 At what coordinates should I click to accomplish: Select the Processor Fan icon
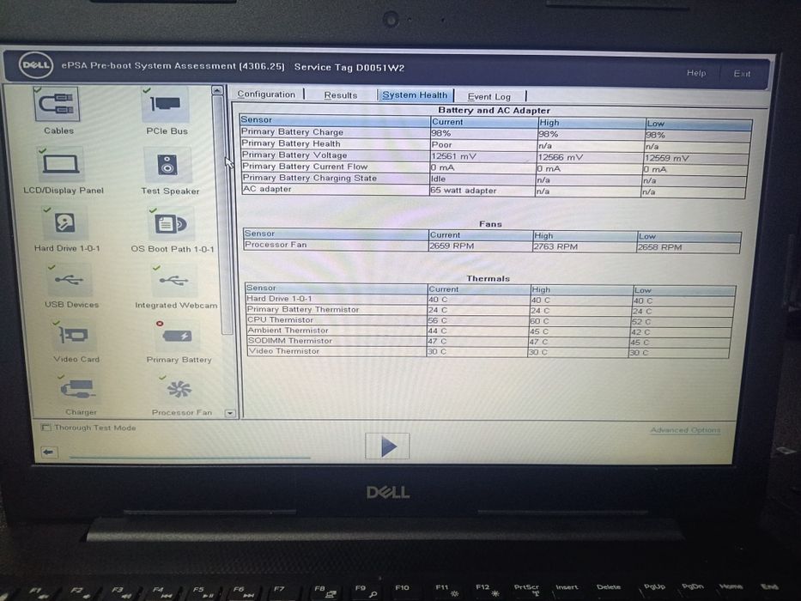[179, 390]
